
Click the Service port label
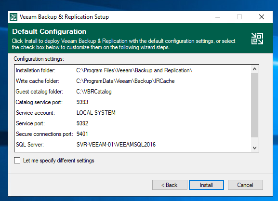pyautogui.click(x=30, y=123)
